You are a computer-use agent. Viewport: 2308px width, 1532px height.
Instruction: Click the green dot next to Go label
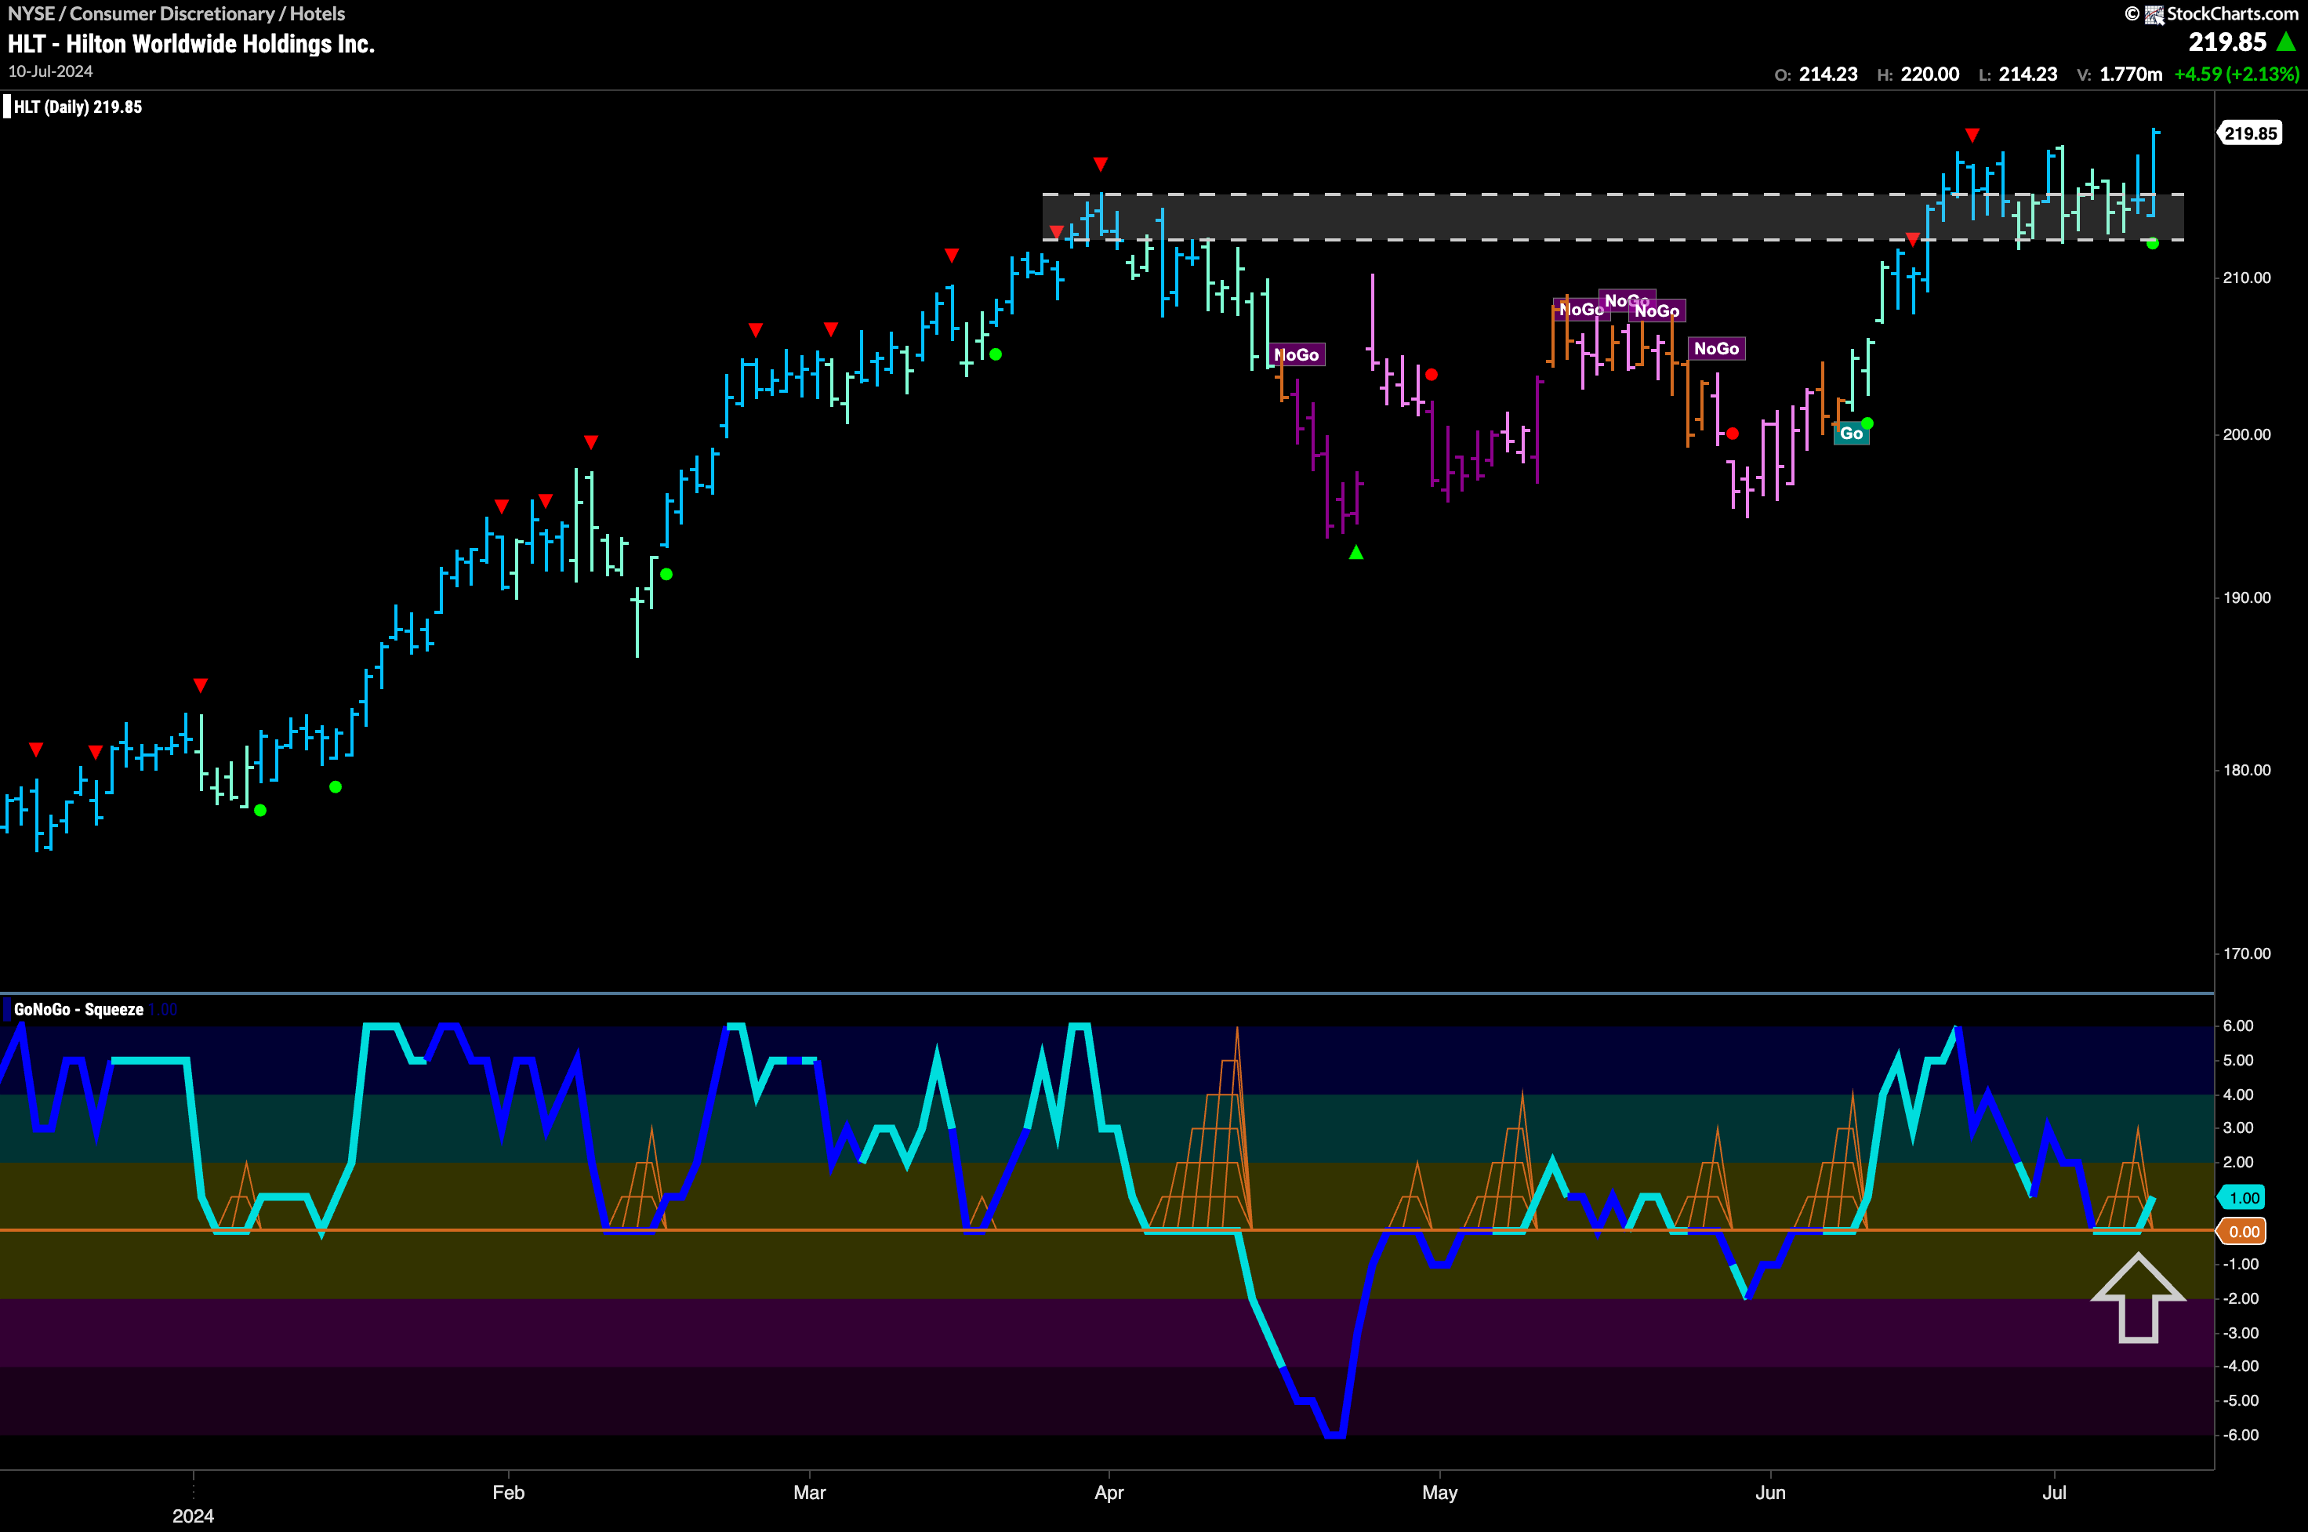1867,423
